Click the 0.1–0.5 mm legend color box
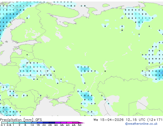Image resolution: width=163 pixels, height=126 pixels. coord(4,123)
